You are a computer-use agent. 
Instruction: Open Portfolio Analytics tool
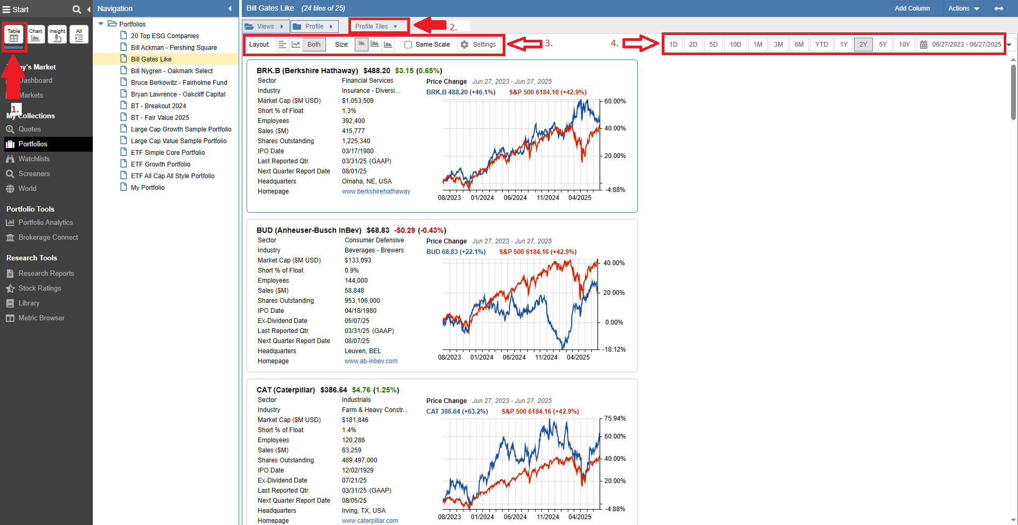pos(46,223)
